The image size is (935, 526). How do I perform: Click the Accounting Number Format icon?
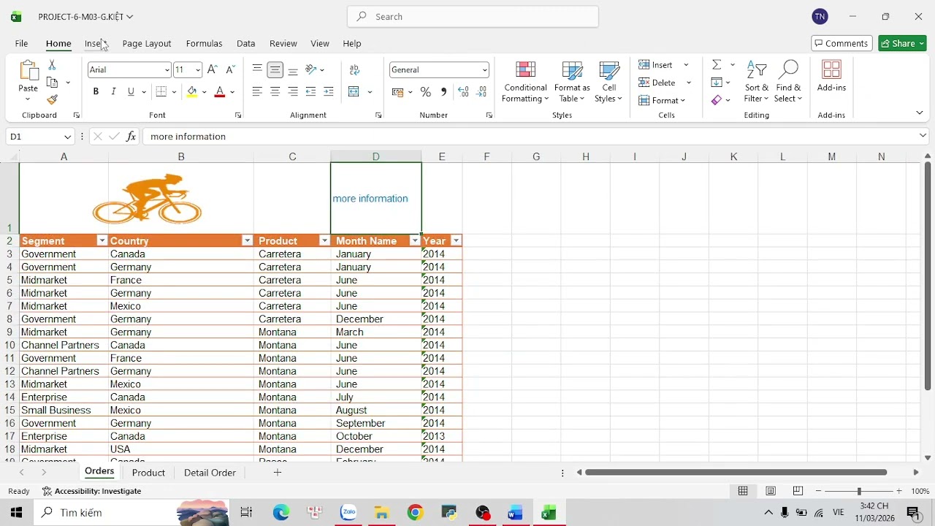[398, 92]
